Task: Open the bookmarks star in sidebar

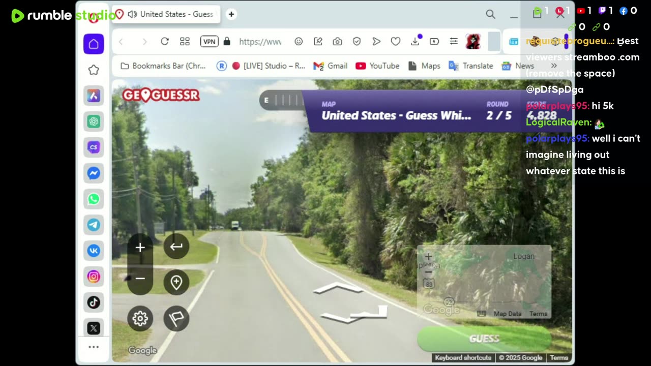Action: [x=94, y=70]
